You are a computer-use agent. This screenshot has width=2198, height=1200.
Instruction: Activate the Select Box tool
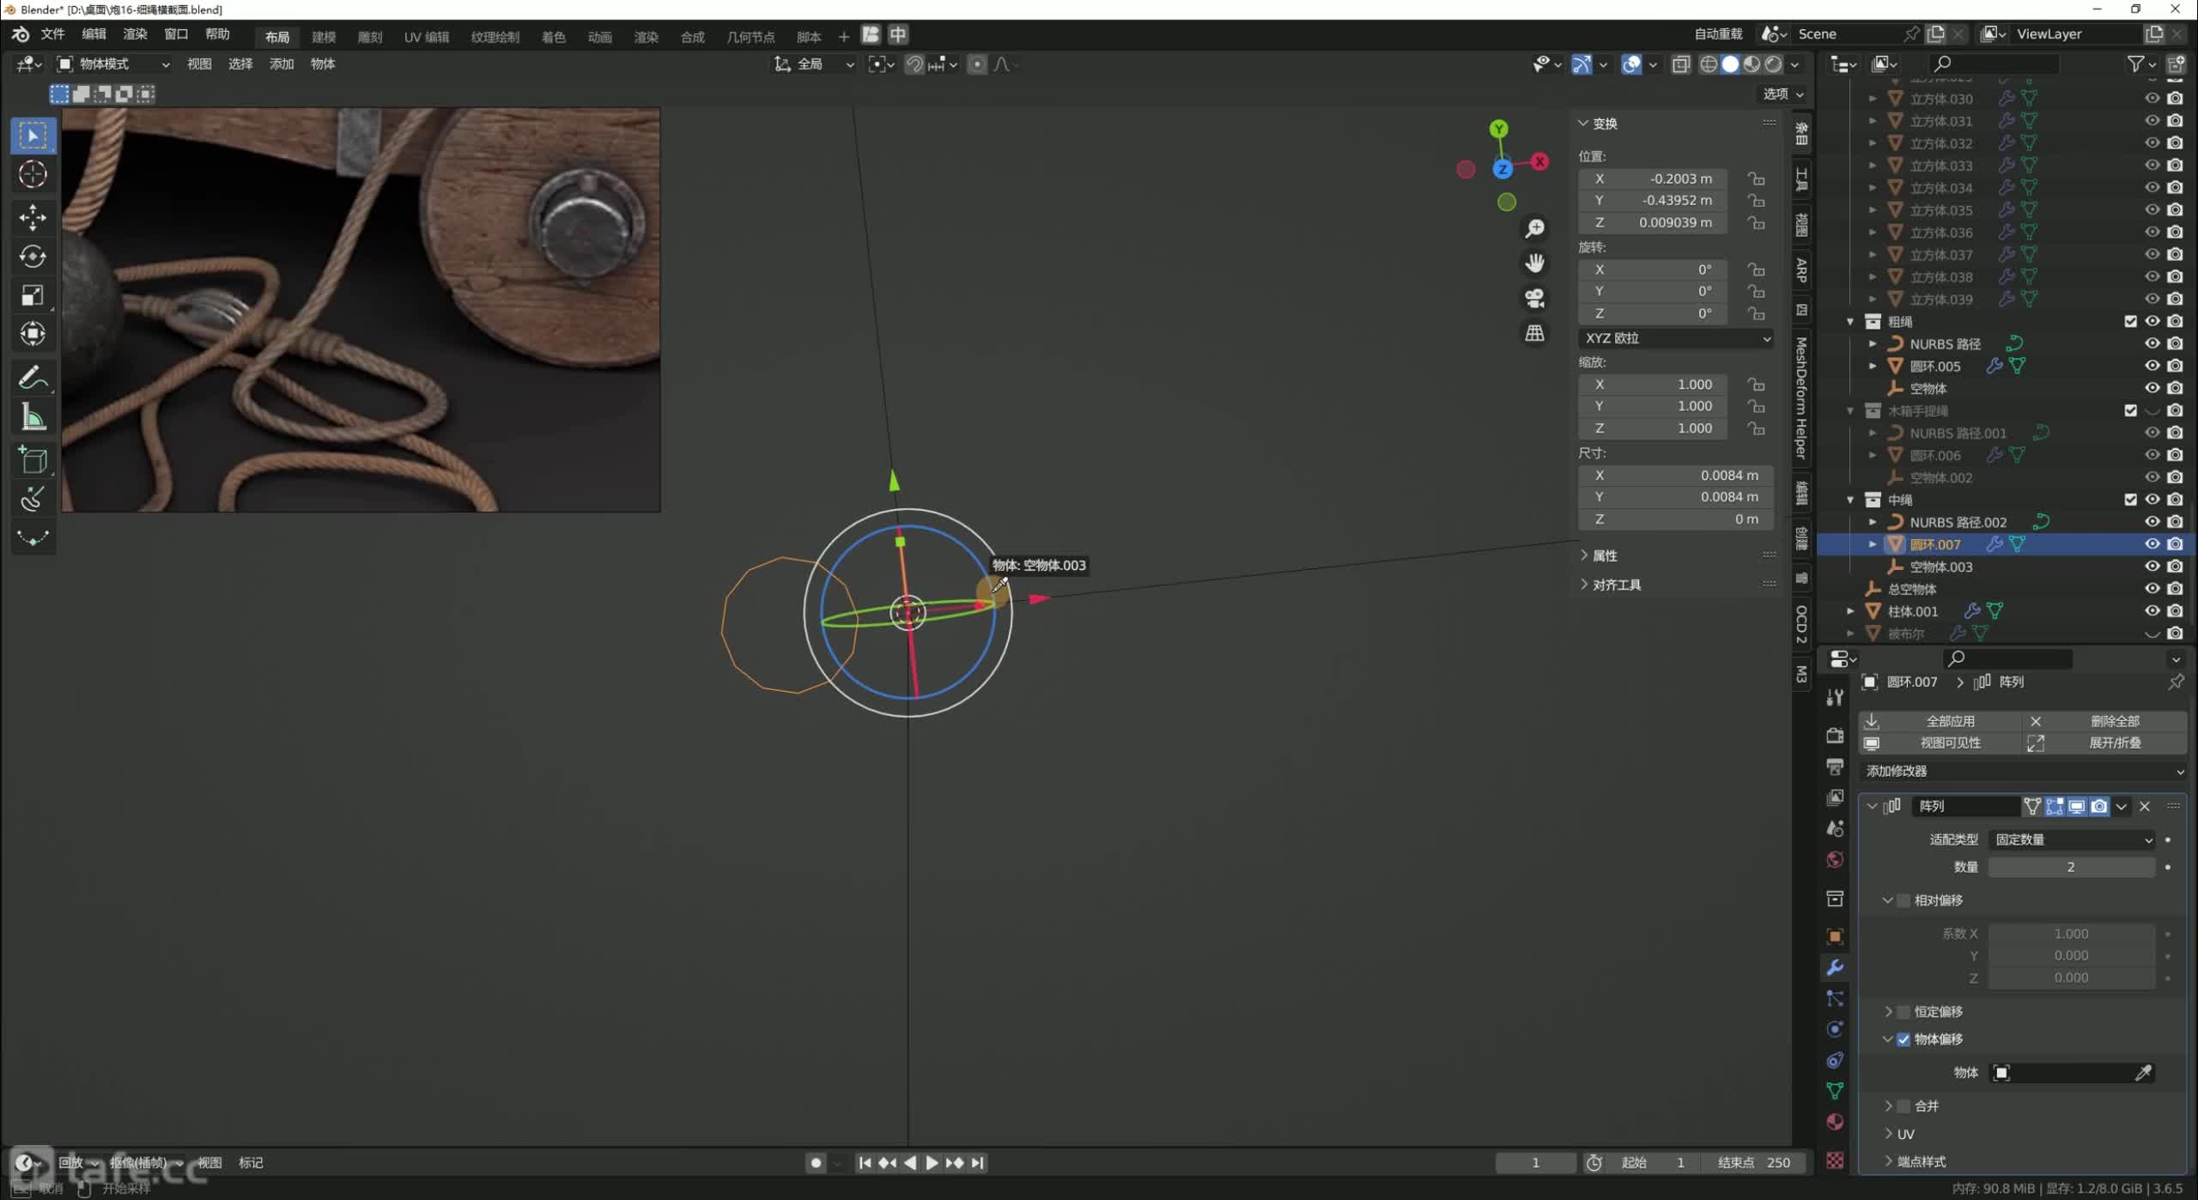(33, 135)
